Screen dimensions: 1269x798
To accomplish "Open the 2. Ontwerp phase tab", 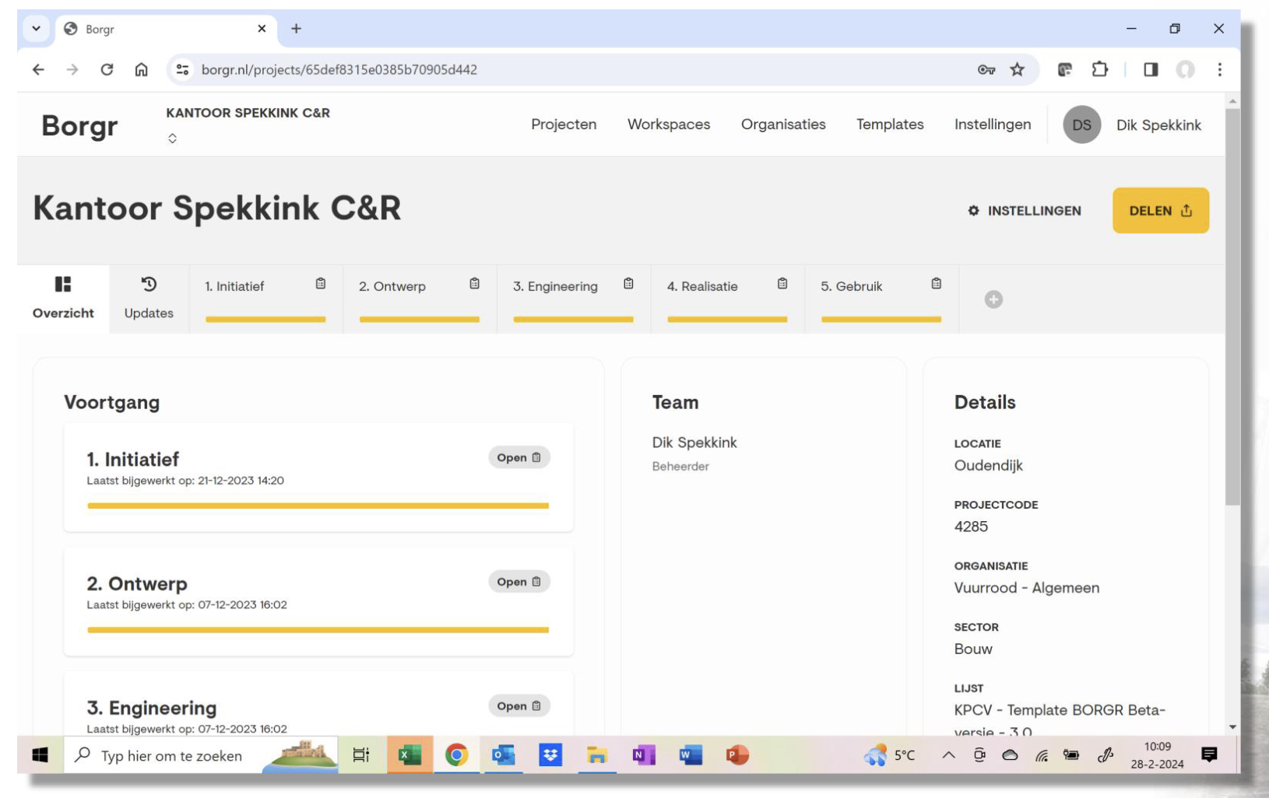I will pyautogui.click(x=420, y=299).
